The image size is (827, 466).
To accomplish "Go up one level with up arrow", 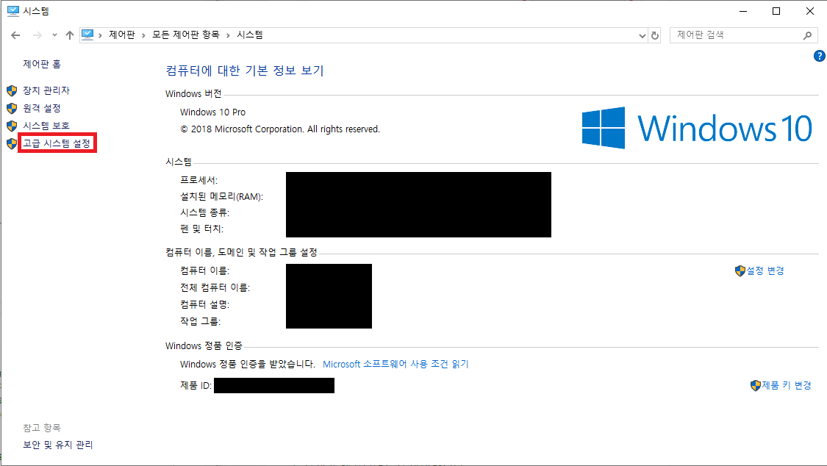I will (70, 35).
